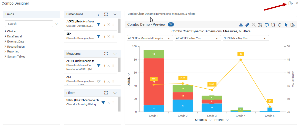Remove the AGE measure
Screen dimensions: 300x125
click(109, 82)
